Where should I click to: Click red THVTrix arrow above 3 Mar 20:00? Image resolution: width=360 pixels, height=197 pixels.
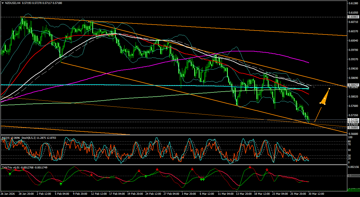point(192,169)
